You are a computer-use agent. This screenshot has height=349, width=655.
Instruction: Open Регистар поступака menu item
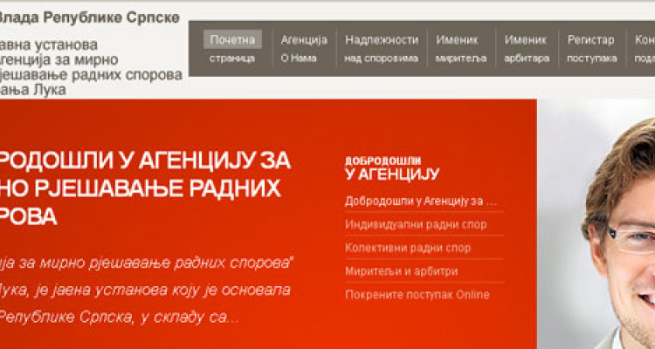tap(591, 49)
